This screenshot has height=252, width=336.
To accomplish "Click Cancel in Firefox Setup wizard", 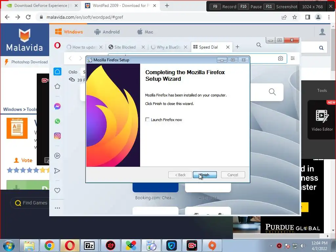I will [233, 175].
